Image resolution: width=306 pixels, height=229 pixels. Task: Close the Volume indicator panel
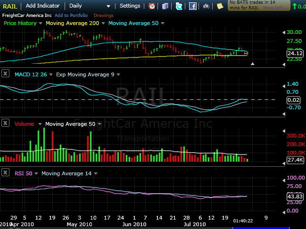[5, 123]
